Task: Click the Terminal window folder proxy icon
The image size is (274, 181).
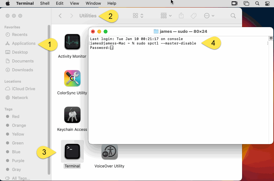Action: click(156, 32)
